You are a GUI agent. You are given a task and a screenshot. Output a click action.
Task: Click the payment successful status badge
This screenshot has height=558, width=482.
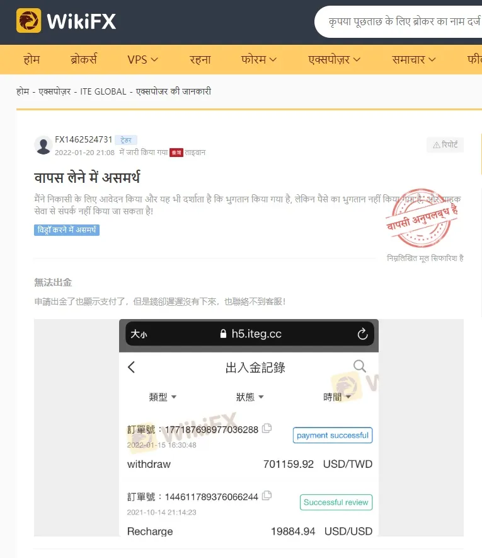[333, 435]
